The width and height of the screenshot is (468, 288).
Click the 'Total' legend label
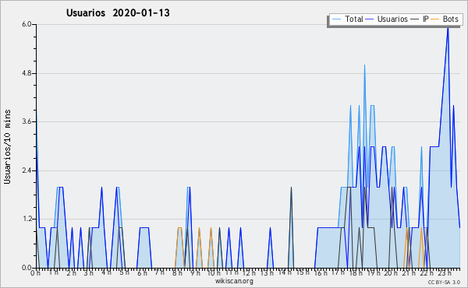click(354, 19)
